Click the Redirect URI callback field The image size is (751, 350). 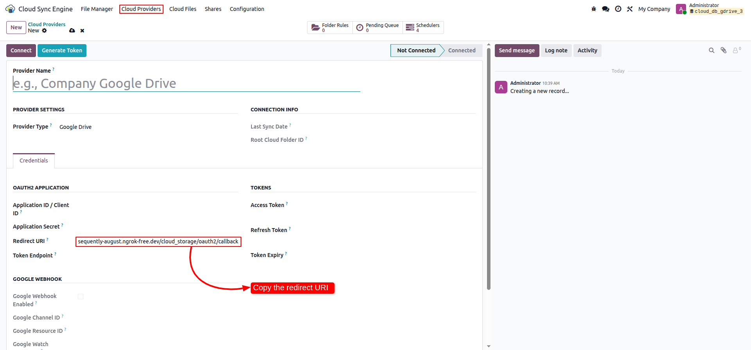click(x=158, y=241)
